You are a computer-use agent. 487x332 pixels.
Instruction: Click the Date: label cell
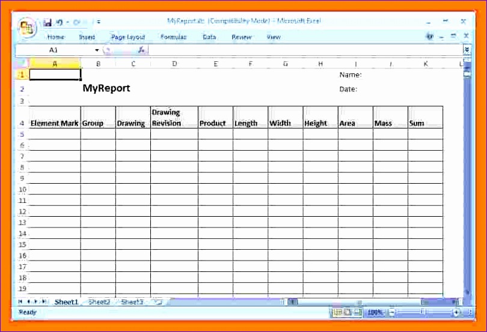(348, 89)
